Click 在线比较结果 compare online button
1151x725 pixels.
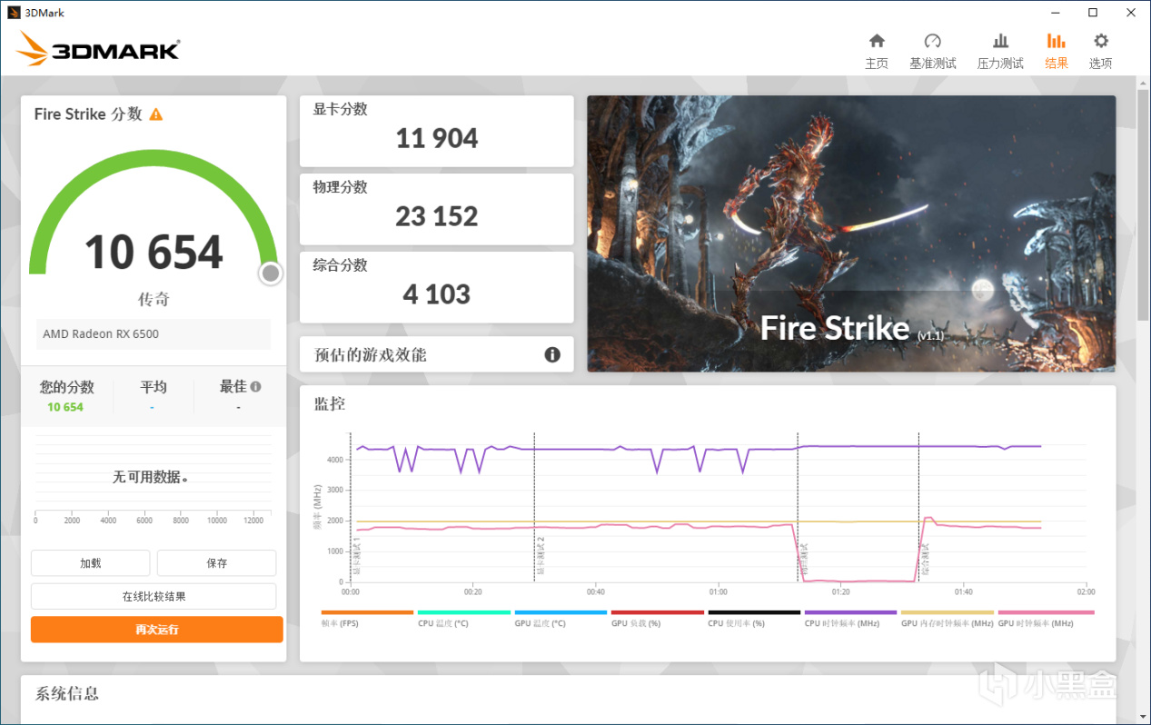click(154, 597)
